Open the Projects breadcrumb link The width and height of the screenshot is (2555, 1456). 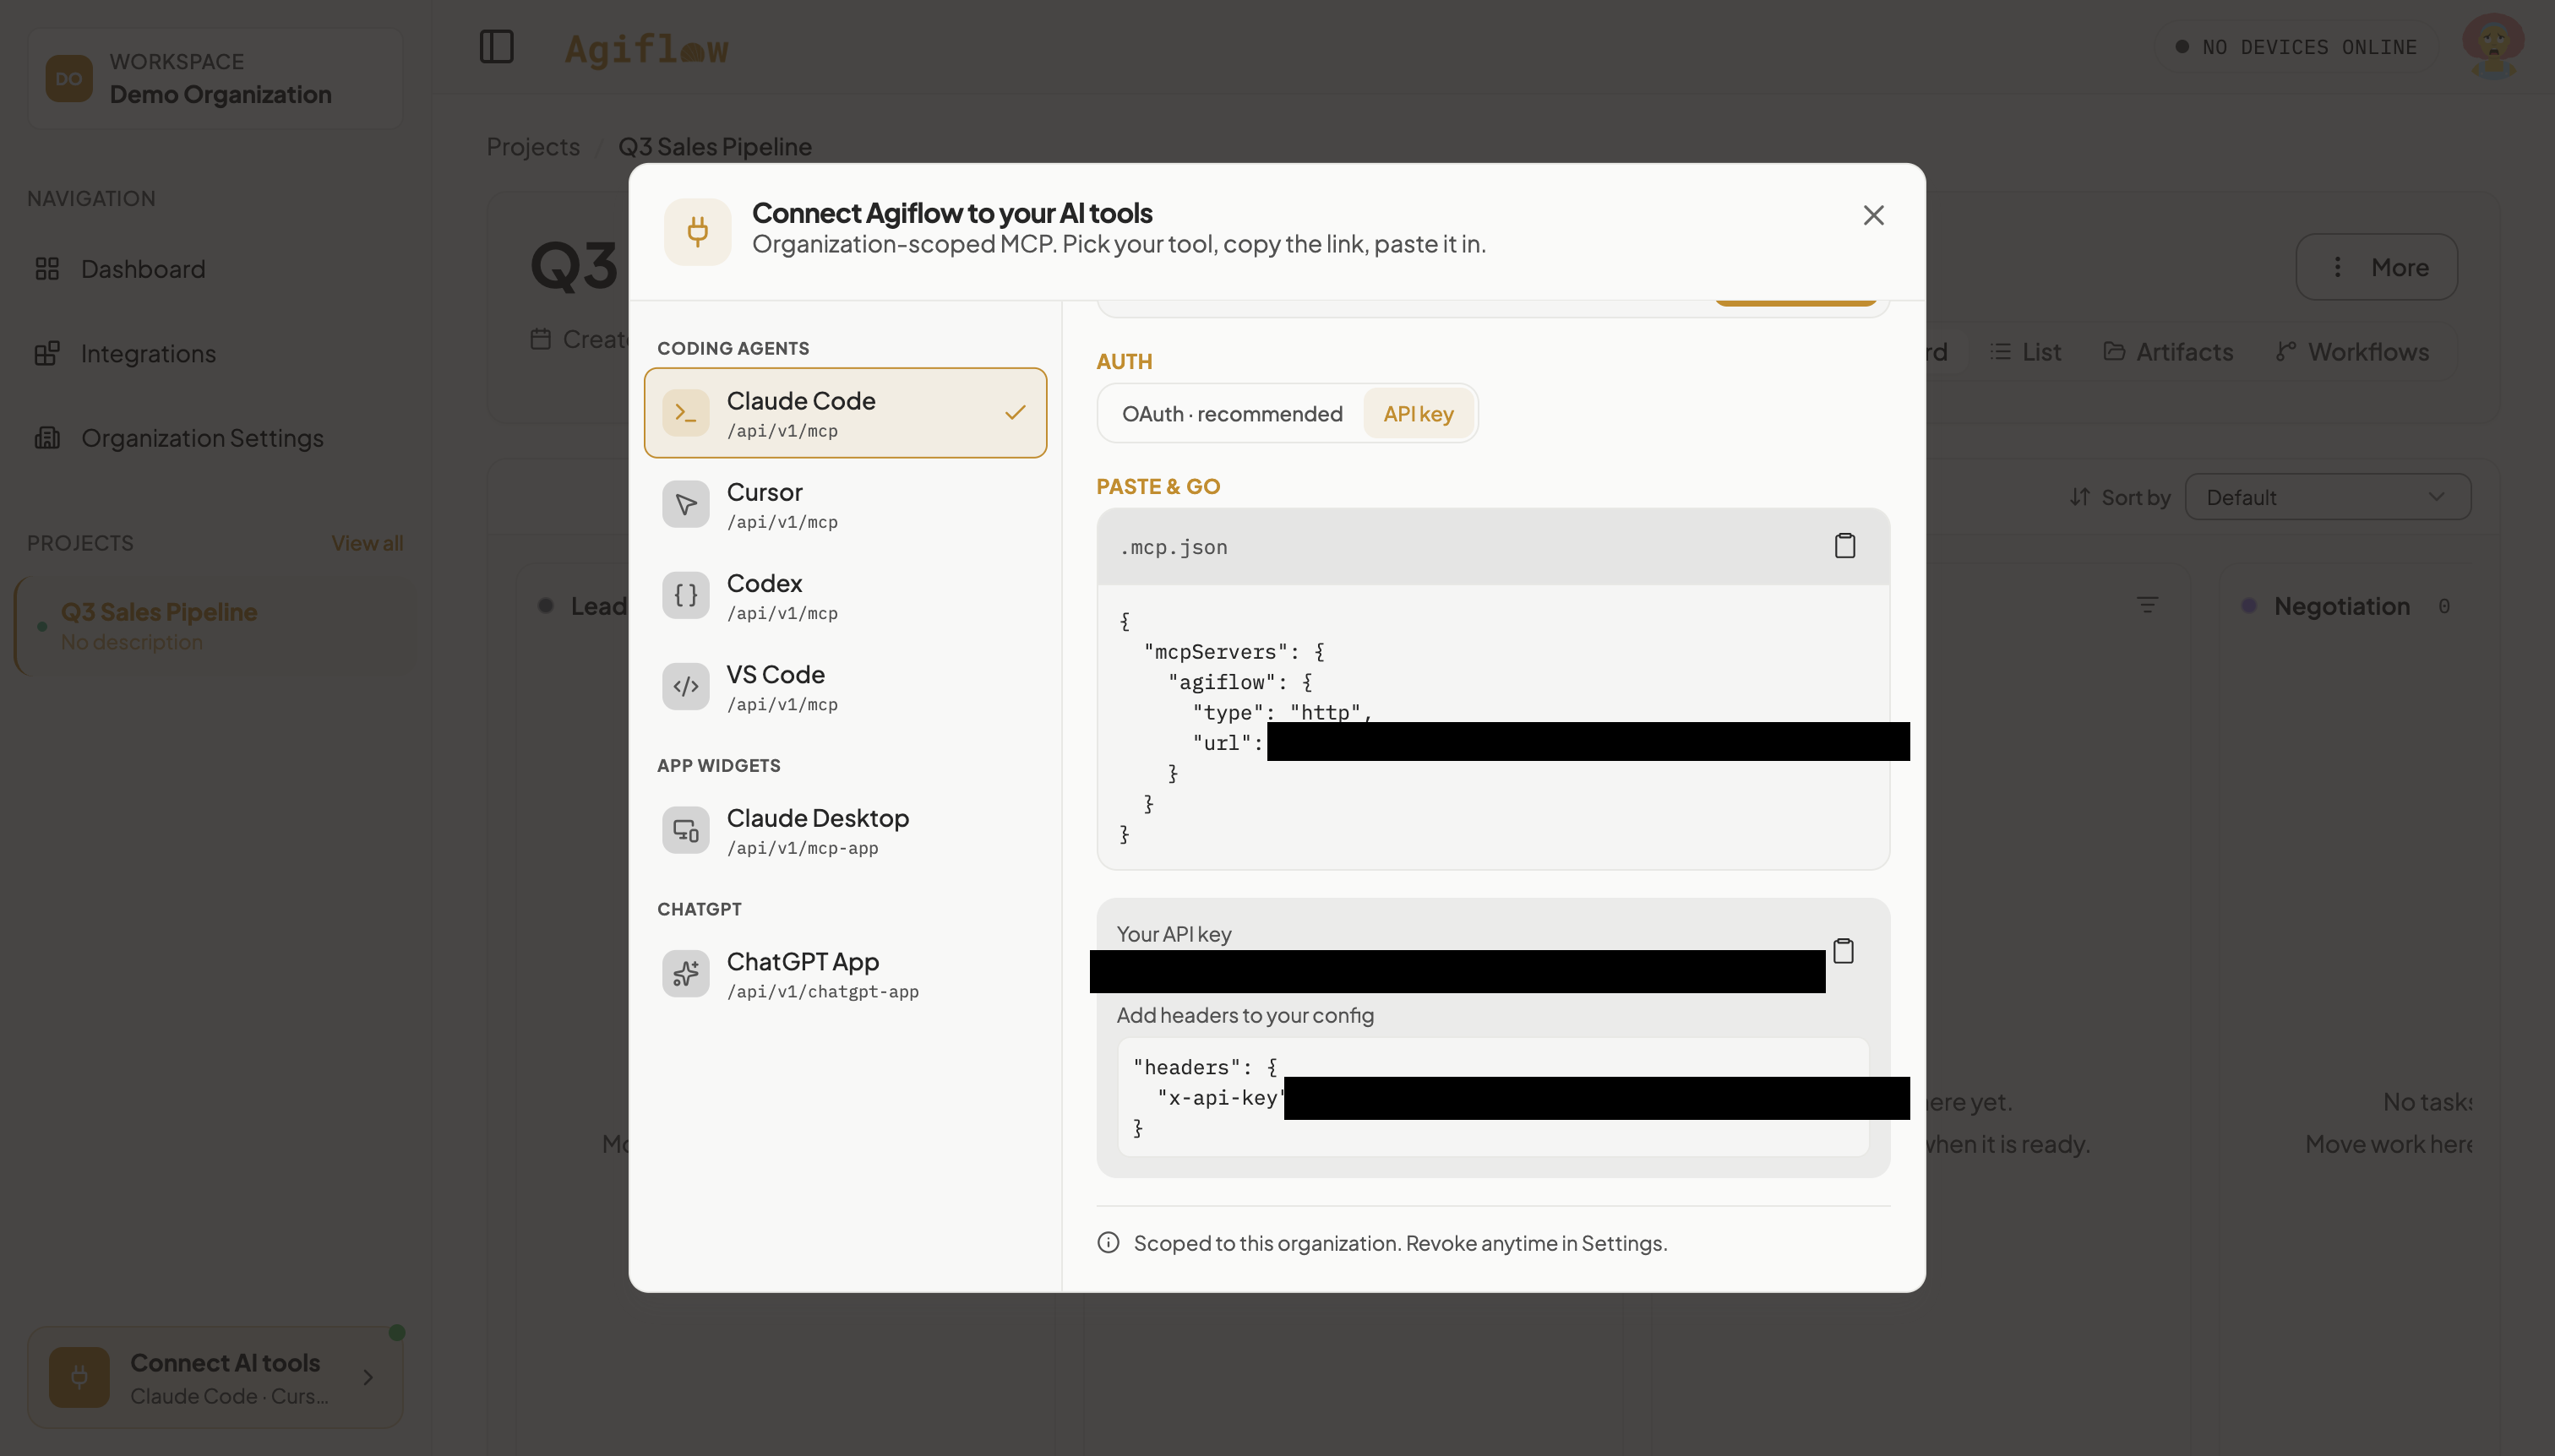tap(533, 147)
